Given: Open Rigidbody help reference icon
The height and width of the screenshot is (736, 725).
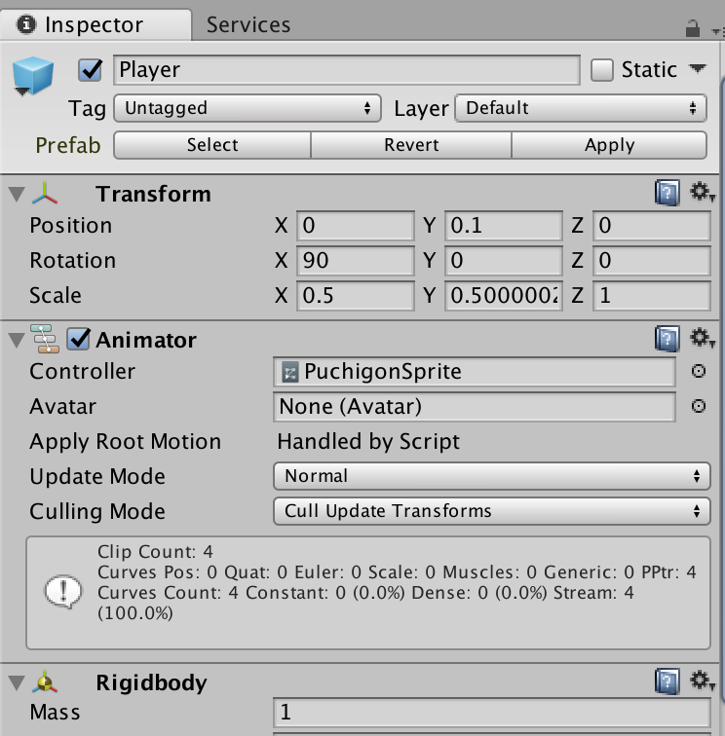Looking at the screenshot, I should [668, 681].
